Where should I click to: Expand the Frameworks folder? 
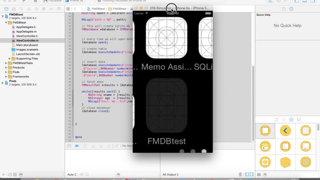tap(6, 76)
